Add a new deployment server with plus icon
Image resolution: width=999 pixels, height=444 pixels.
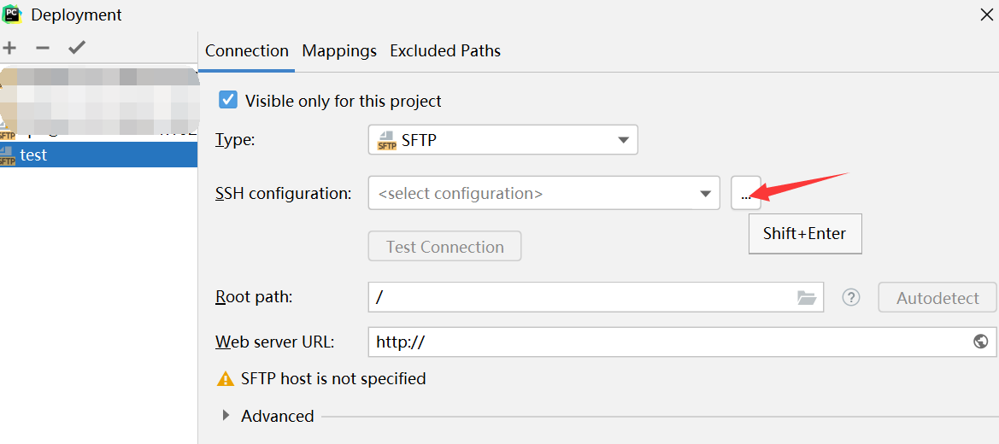(9, 48)
